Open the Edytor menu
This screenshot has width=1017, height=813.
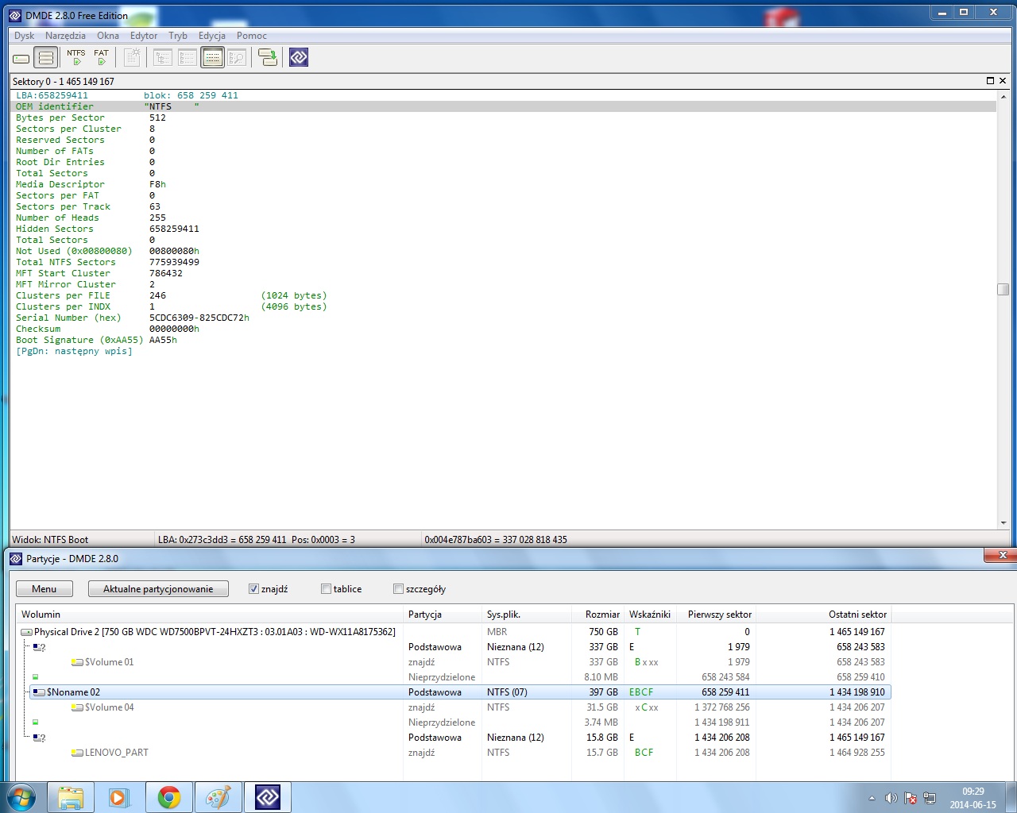coord(144,36)
